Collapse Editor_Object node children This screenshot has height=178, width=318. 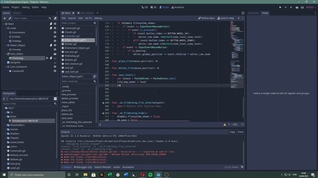pos(6,45)
